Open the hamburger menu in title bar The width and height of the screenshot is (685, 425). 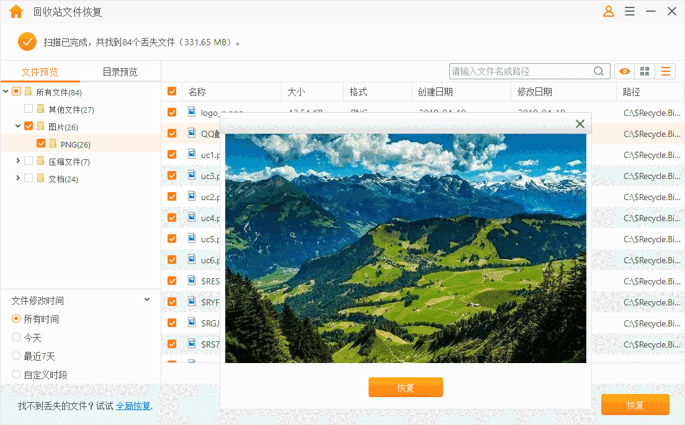point(630,12)
